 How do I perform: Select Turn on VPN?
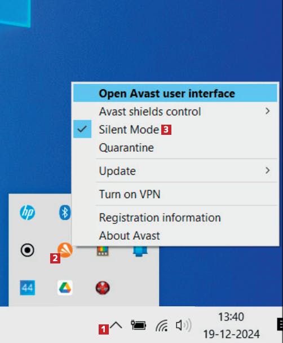coord(175,194)
